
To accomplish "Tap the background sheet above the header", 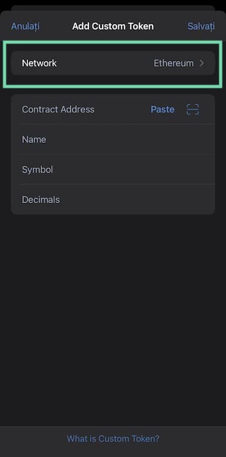I will (x=113, y=8).
